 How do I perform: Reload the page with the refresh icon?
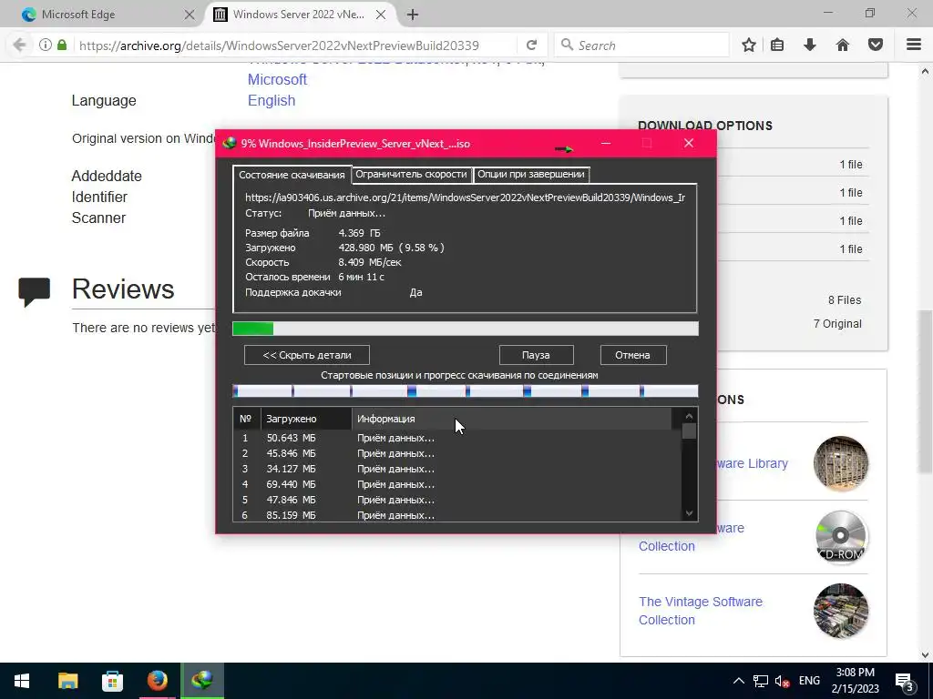click(531, 46)
